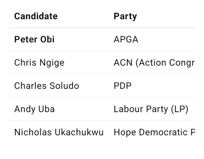This screenshot has height=159, width=204.
Task: Click the ACN (Action Congr… party cell
Action: (154, 63)
